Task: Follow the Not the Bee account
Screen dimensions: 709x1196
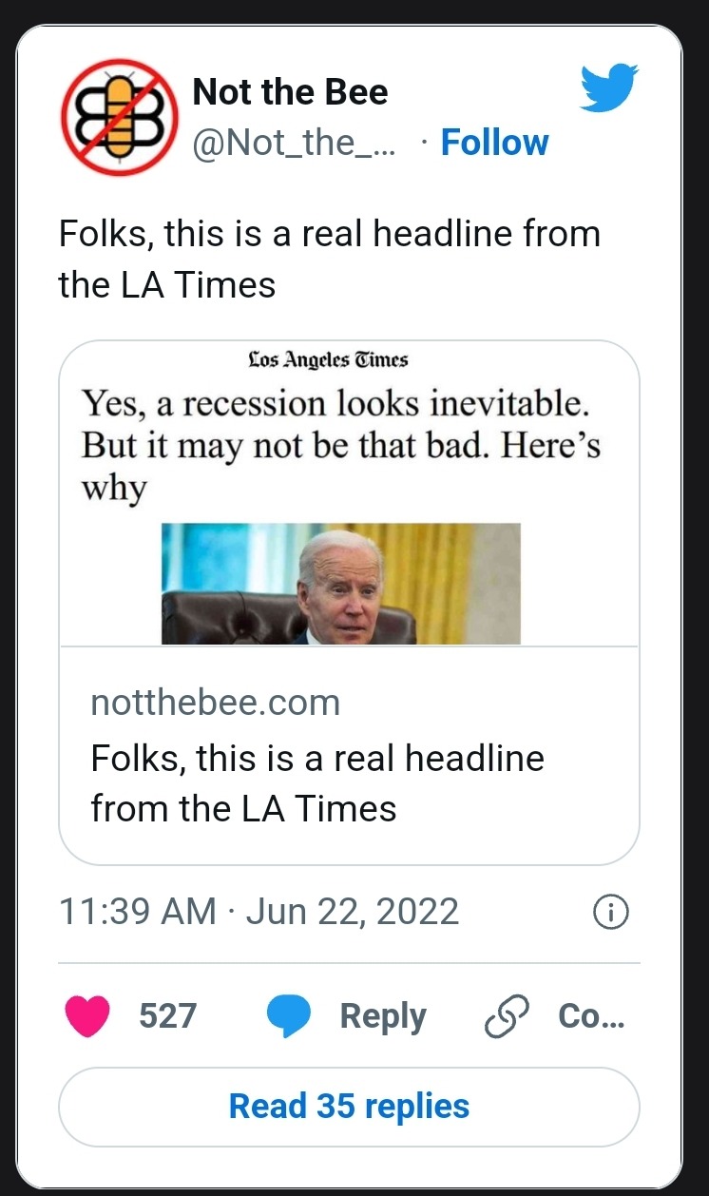Action: (x=494, y=144)
